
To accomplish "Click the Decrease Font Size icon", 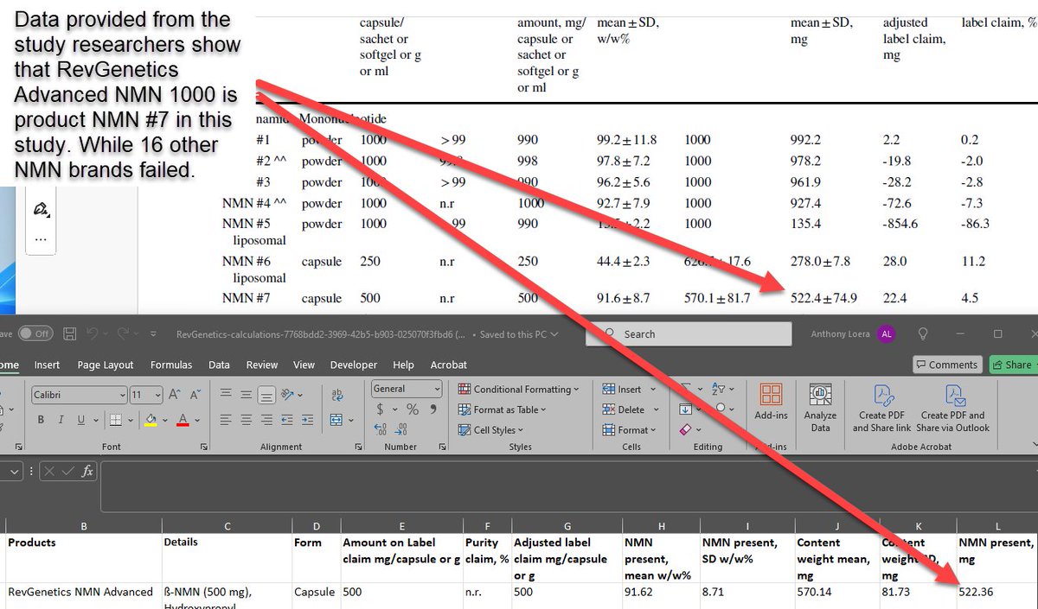I will (x=195, y=395).
